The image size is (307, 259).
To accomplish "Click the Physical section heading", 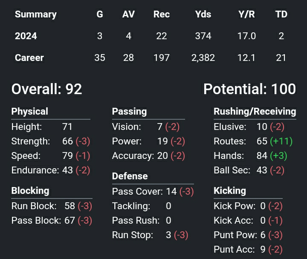I will click(29, 112).
